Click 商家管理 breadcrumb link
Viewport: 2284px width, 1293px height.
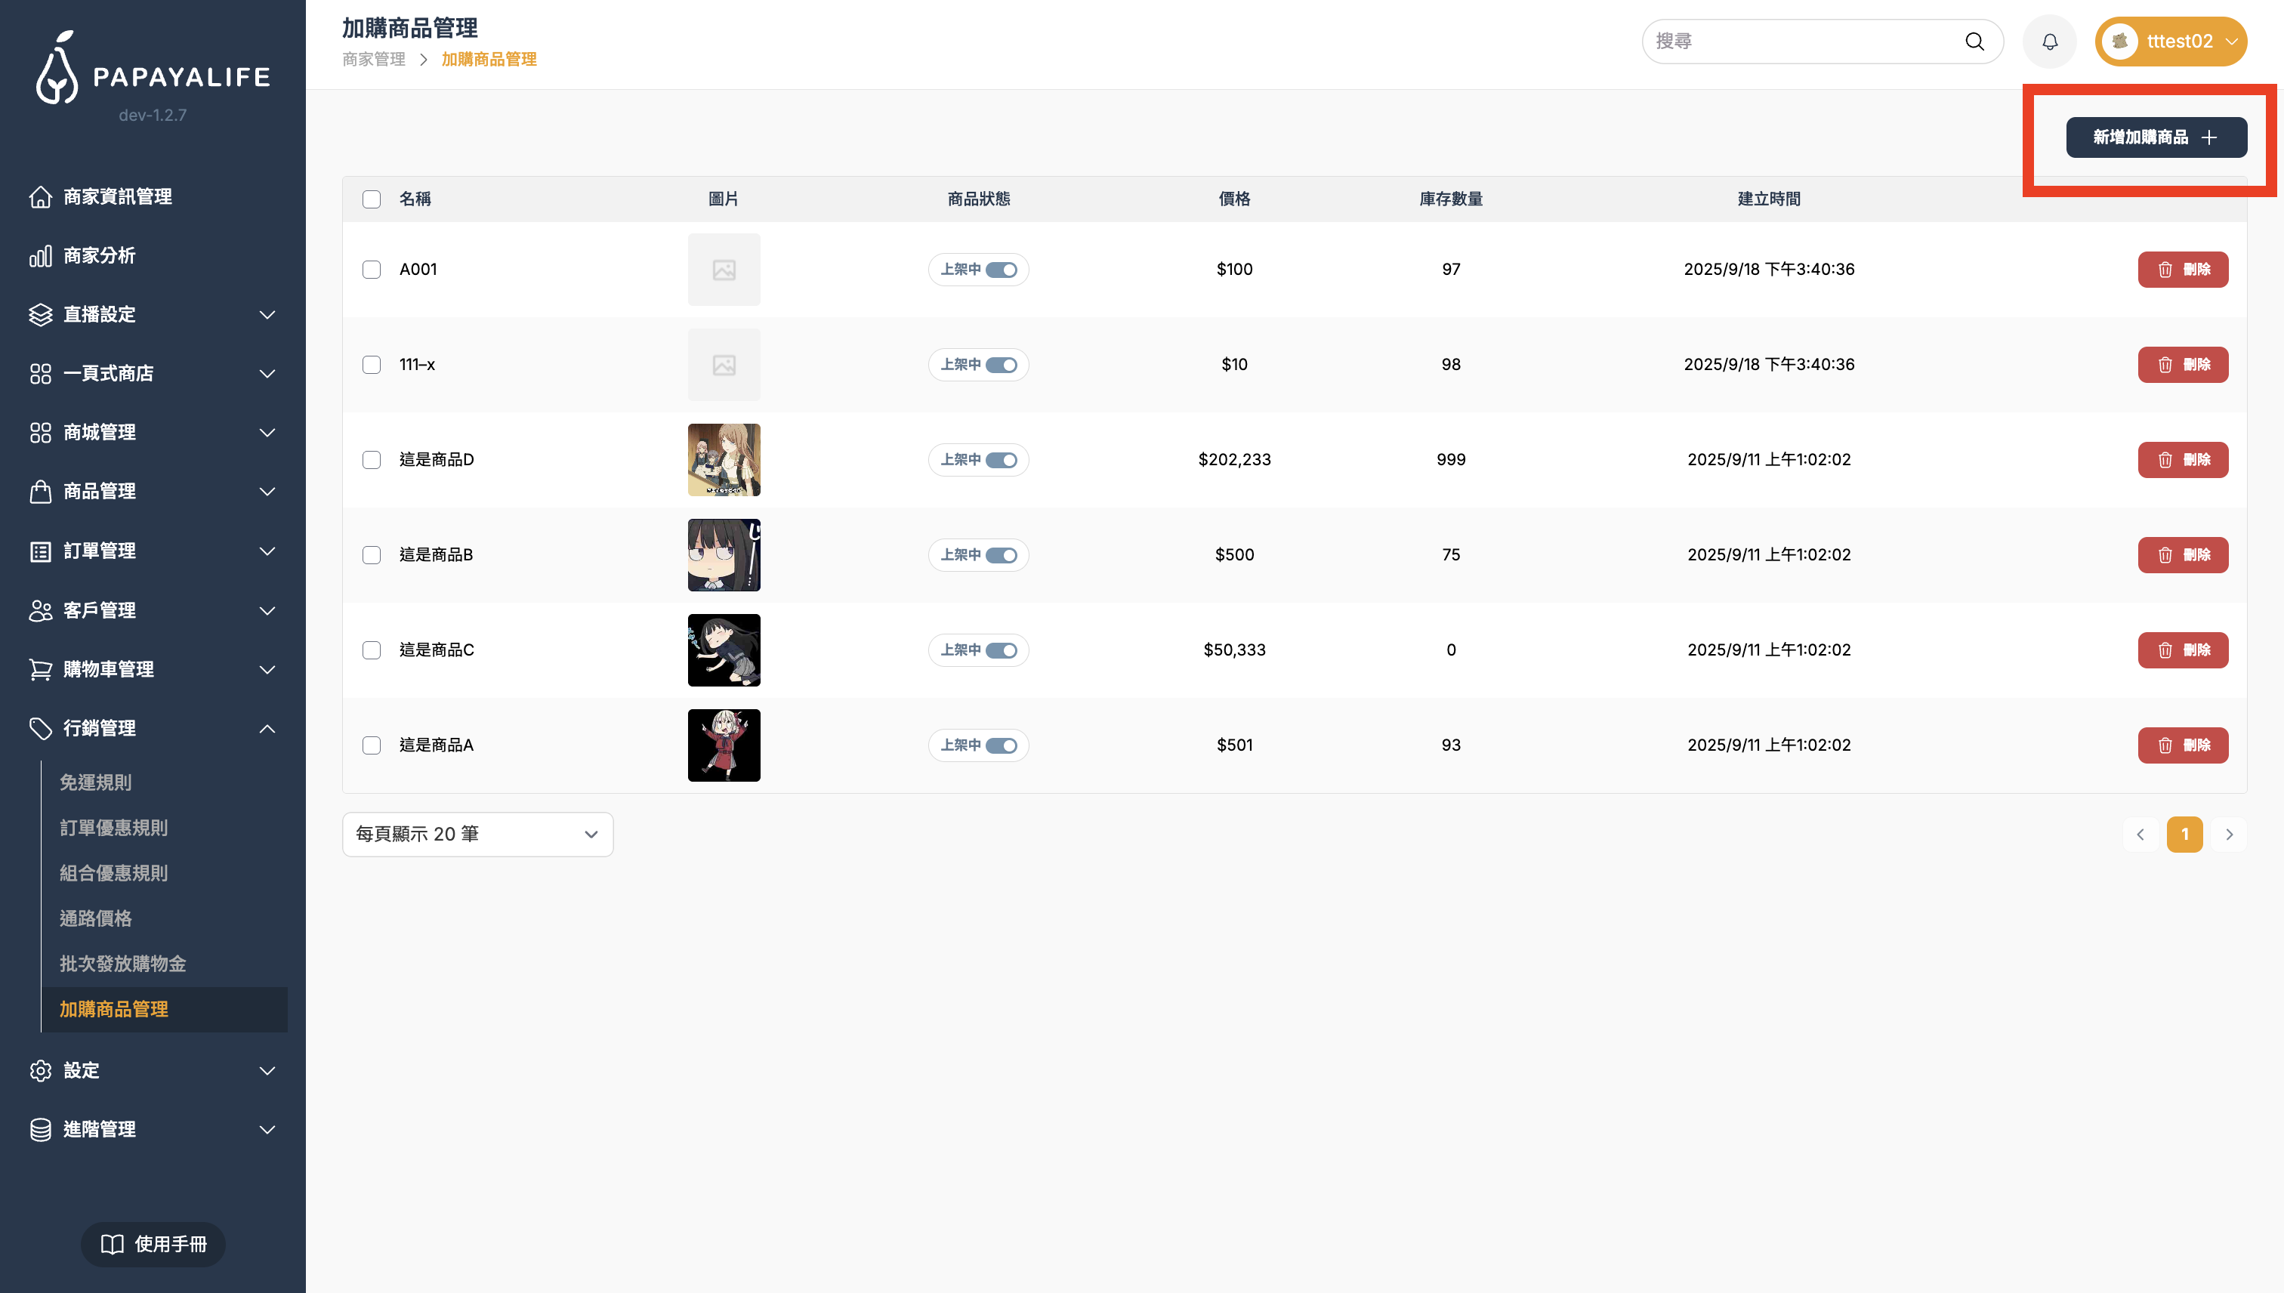(x=373, y=60)
